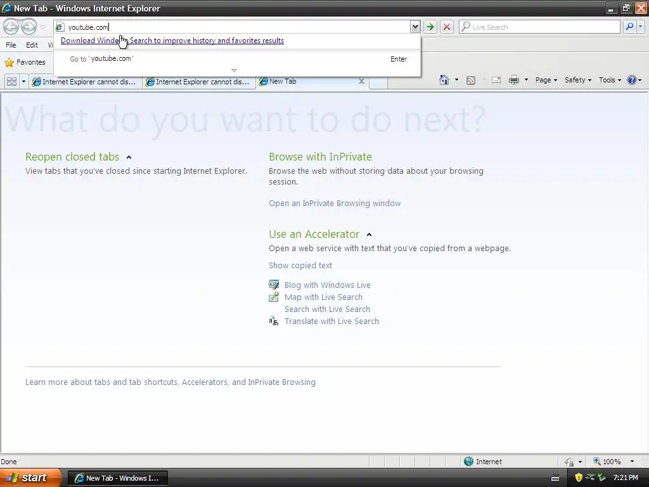Collapse the Use an Accelerator section
649x487 pixels.
369,235
